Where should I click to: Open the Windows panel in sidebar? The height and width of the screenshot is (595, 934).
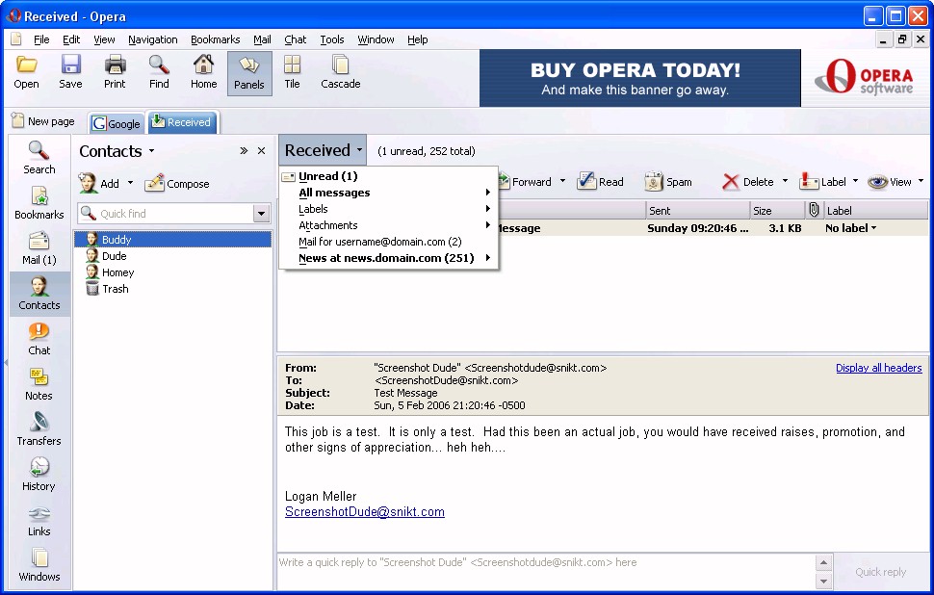[39, 565]
